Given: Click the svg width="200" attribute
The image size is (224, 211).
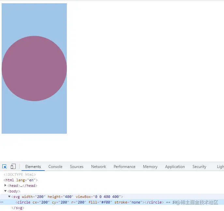Looking at the screenshot, I should pyautogui.click(x=34, y=197).
